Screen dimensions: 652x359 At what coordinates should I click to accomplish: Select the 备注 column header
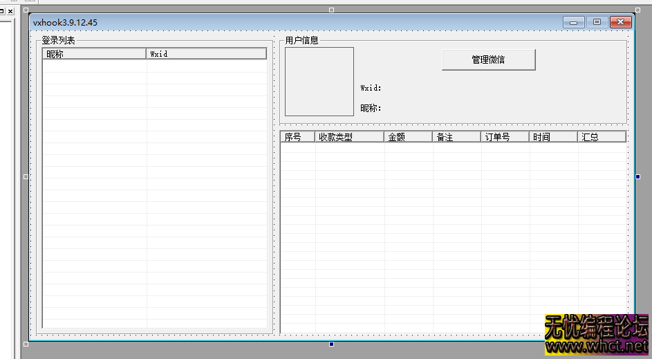pyautogui.click(x=456, y=137)
